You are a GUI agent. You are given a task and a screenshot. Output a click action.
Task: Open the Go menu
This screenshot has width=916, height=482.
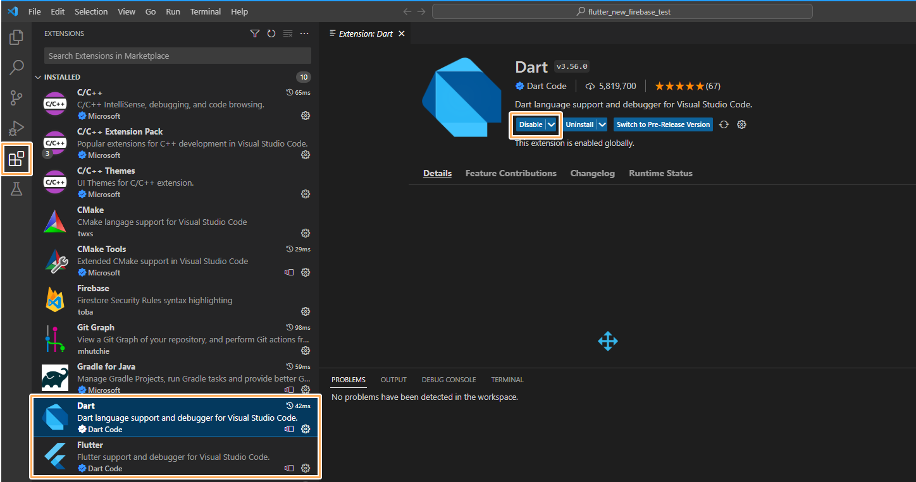pyautogui.click(x=151, y=12)
